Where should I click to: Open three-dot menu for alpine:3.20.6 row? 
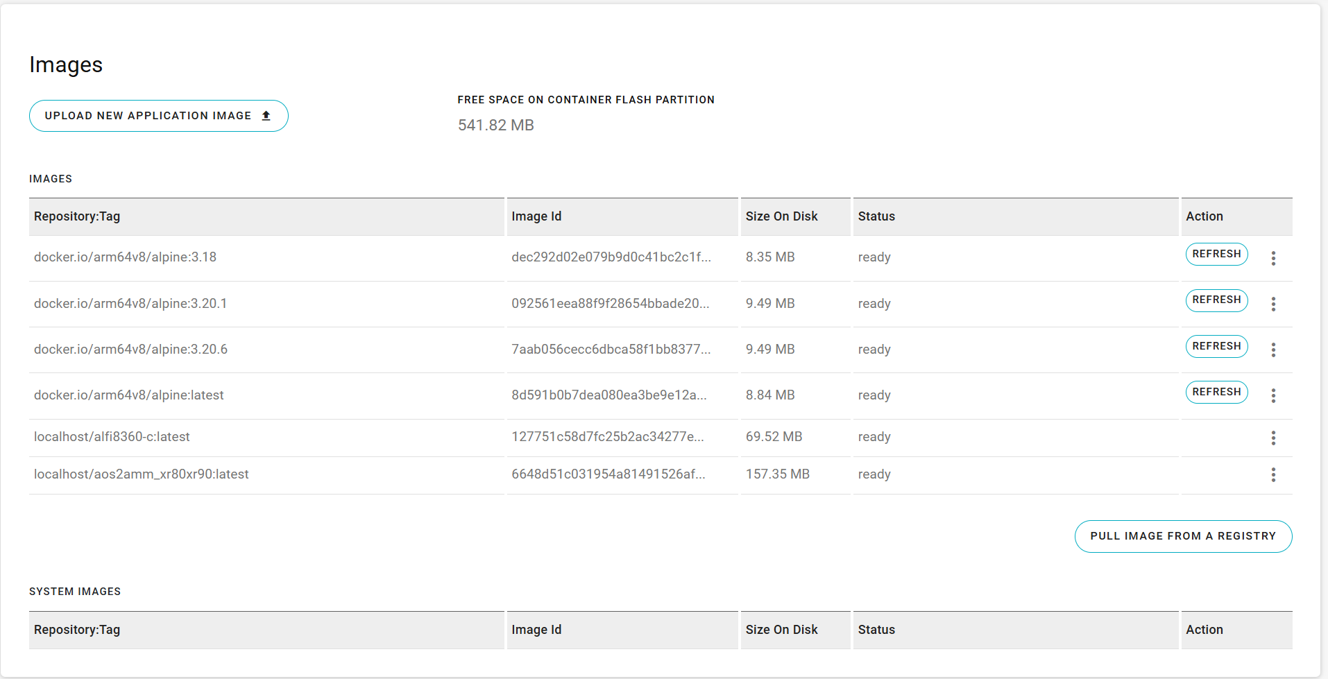(1272, 350)
